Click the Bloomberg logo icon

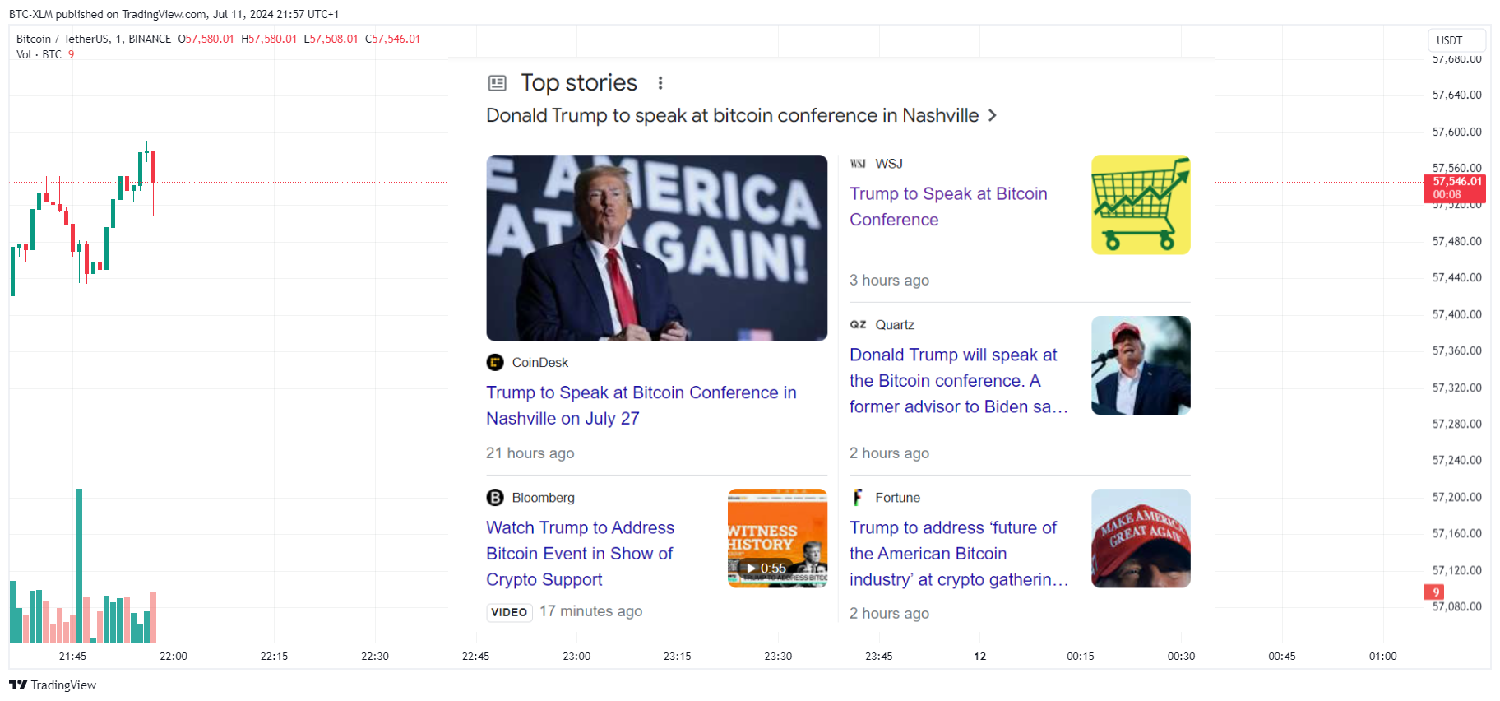(x=495, y=498)
